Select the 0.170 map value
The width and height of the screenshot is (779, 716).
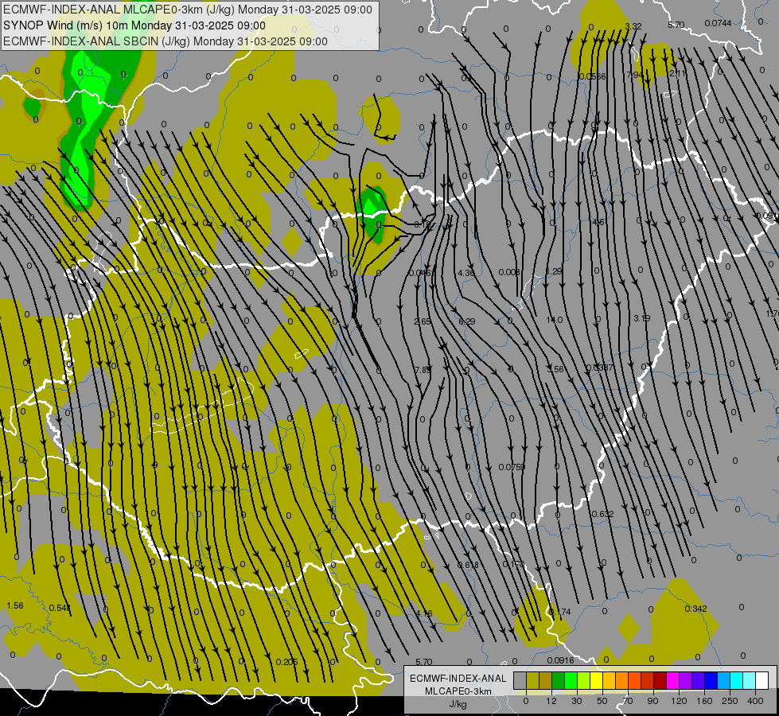pyautogui.click(x=513, y=564)
